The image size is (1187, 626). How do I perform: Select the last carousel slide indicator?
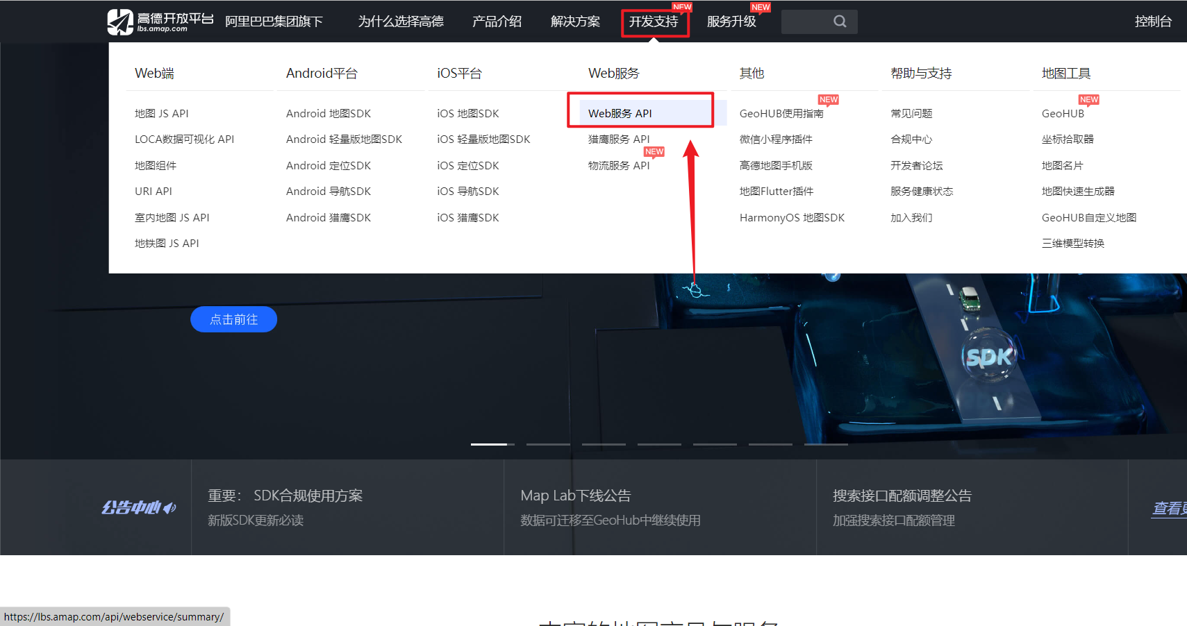826,444
